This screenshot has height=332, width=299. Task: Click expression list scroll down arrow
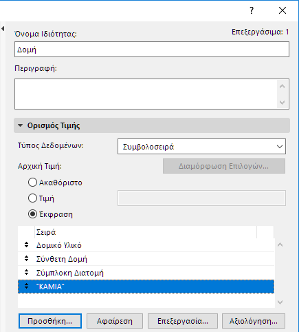280,302
